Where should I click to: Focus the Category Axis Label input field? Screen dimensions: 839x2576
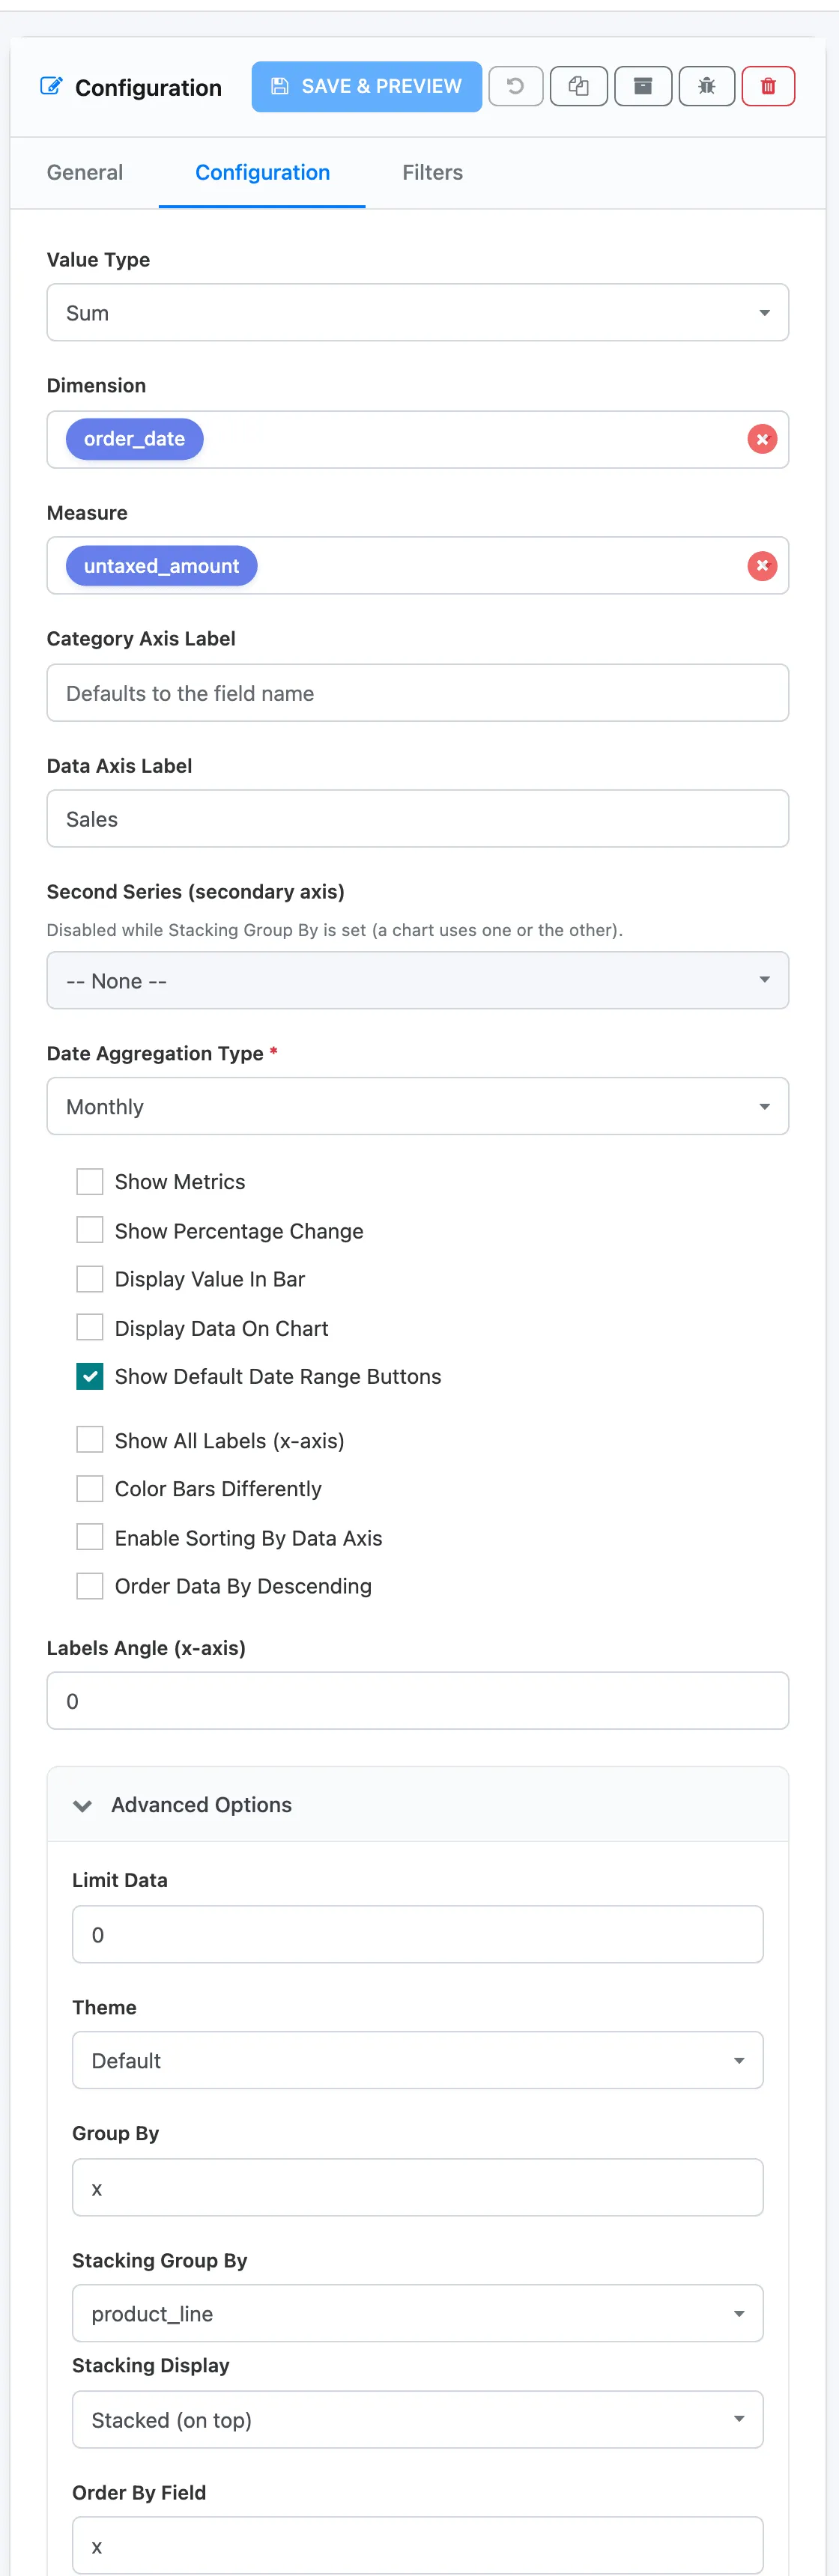418,693
